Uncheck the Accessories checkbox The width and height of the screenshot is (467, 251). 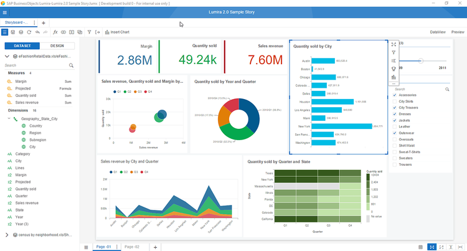(395, 95)
